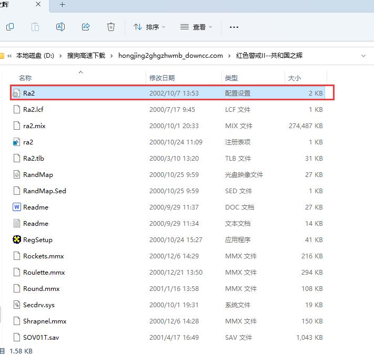Go to hongjing2ghgzhwmb_downcc.com breadcrumb folder
Viewport: 374px width, 355px height.
(170, 56)
